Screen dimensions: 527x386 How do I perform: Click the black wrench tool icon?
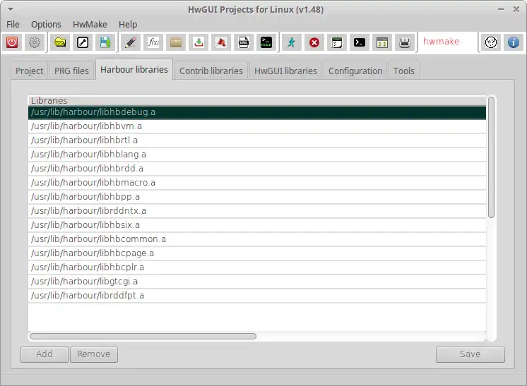coord(83,42)
